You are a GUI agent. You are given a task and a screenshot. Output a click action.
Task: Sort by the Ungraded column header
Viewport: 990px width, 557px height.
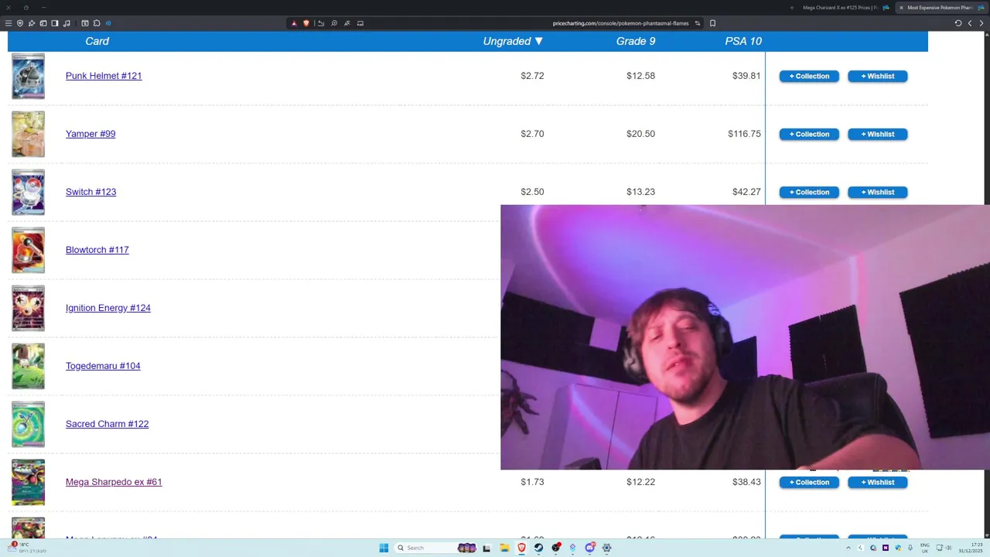point(513,41)
